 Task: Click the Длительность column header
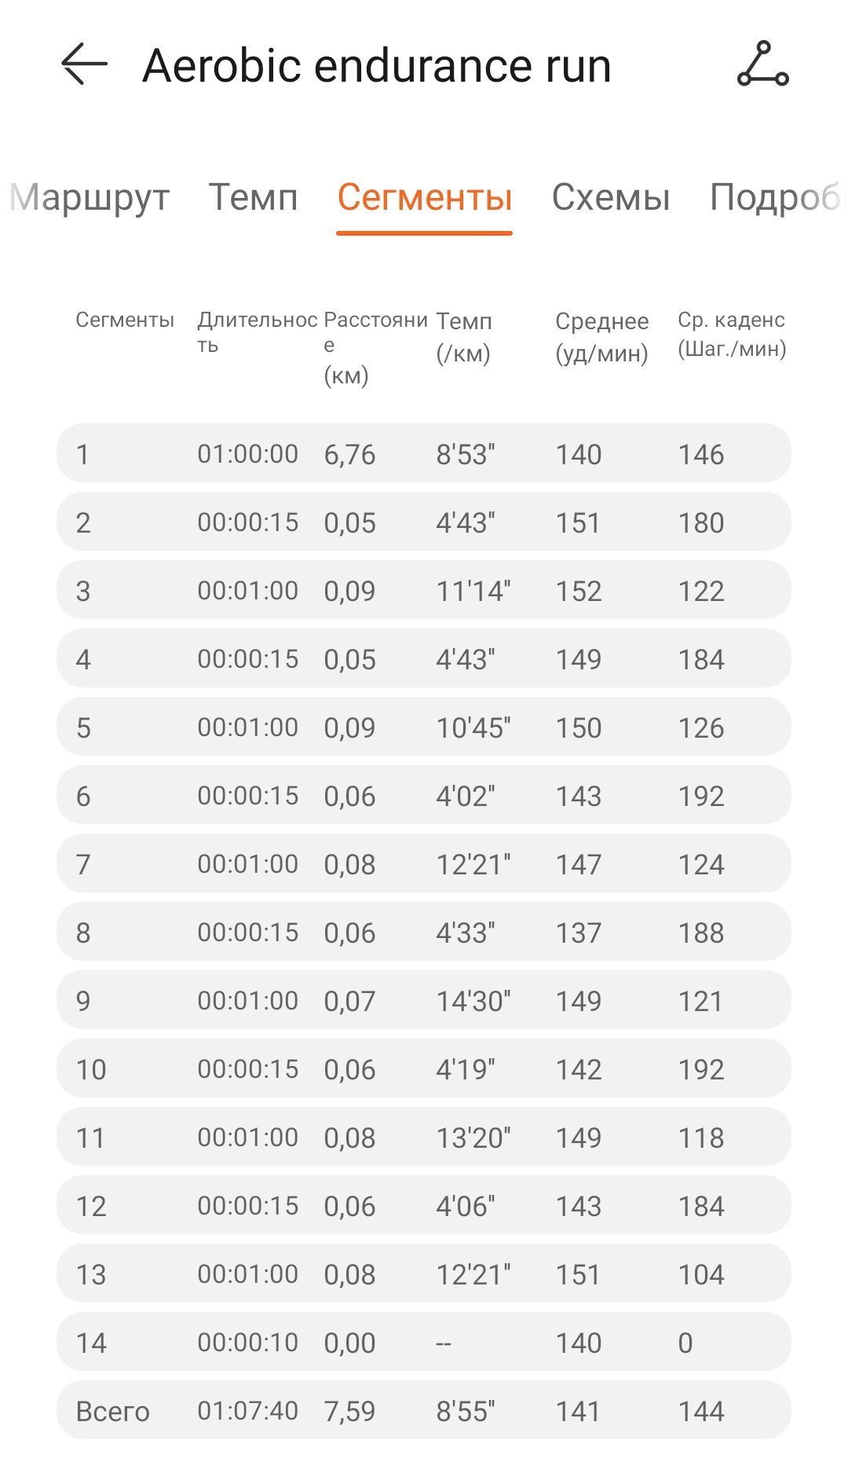pos(257,332)
